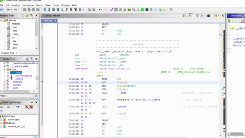Click Listing vertical scrollbar up arrow
This screenshot has width=245, height=138.
click(x=220, y=25)
